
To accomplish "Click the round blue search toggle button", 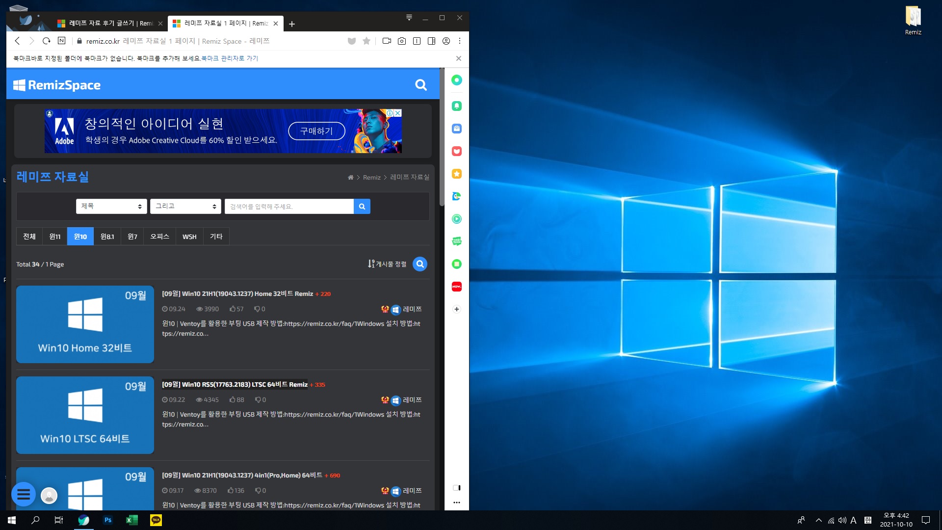I will coord(420,264).
